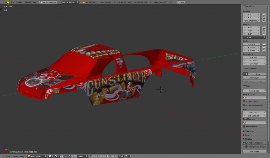Check the Background Images checkbox
The width and height of the screenshot is (270, 158).
pos(247,146)
